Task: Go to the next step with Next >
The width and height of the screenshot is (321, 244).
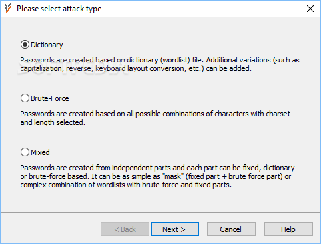Action: [x=174, y=229]
